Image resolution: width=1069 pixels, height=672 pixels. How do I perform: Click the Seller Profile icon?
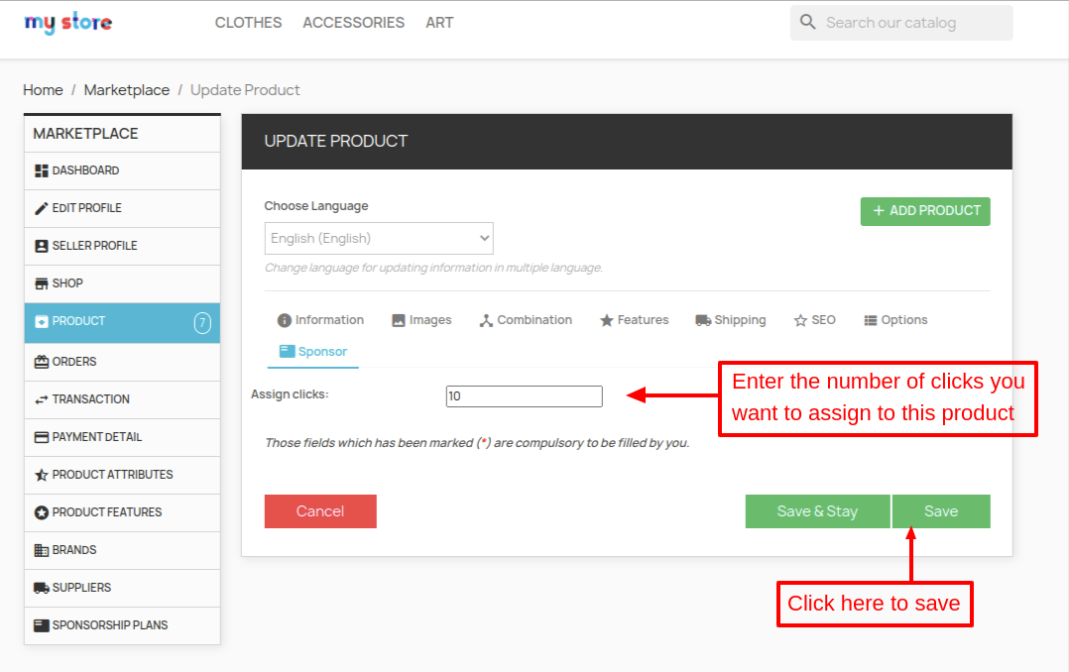42,246
